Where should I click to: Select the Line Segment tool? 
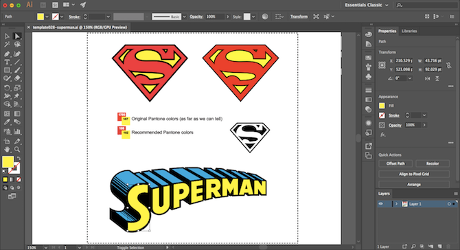(x=17, y=62)
